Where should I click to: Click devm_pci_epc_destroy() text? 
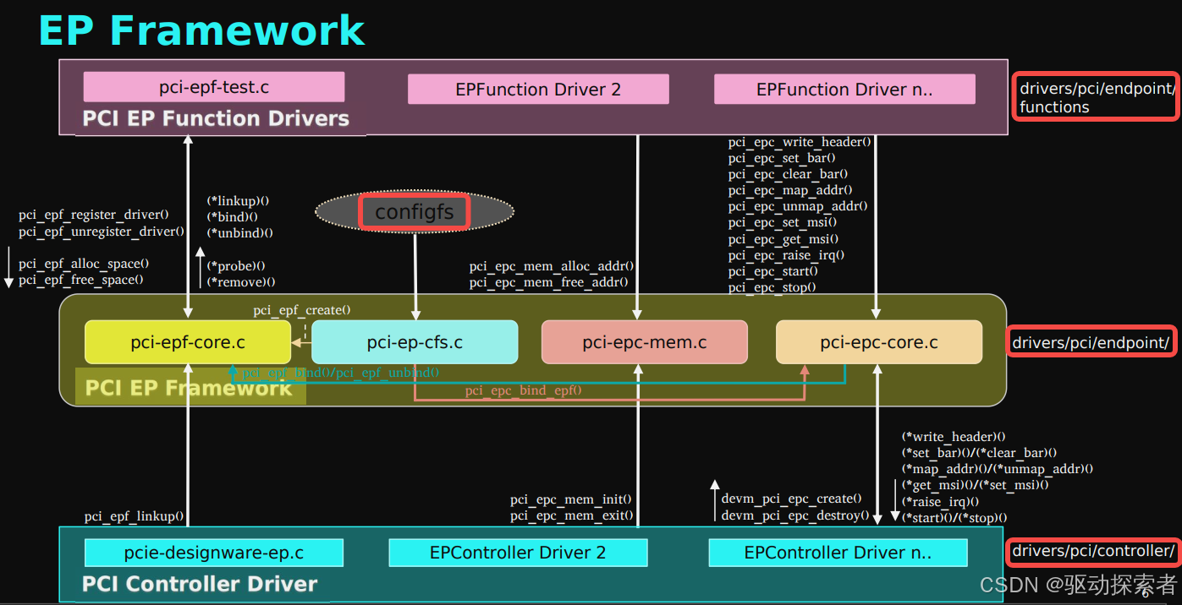[795, 515]
